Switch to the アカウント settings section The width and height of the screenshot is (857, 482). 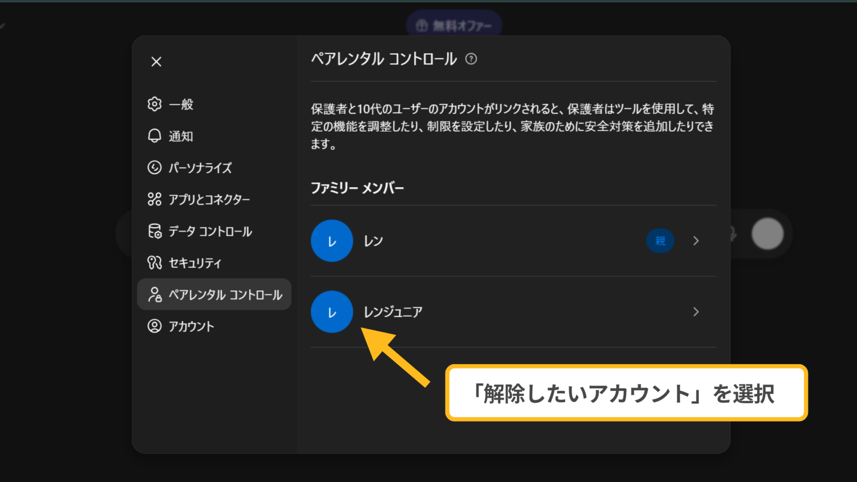[x=191, y=326]
